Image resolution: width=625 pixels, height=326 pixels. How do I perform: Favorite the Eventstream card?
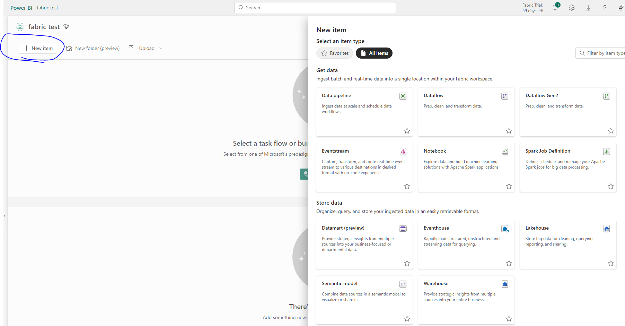(x=407, y=186)
